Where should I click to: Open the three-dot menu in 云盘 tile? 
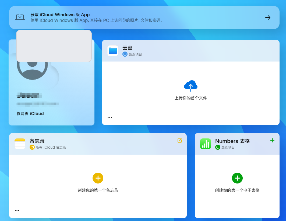(x=110, y=117)
